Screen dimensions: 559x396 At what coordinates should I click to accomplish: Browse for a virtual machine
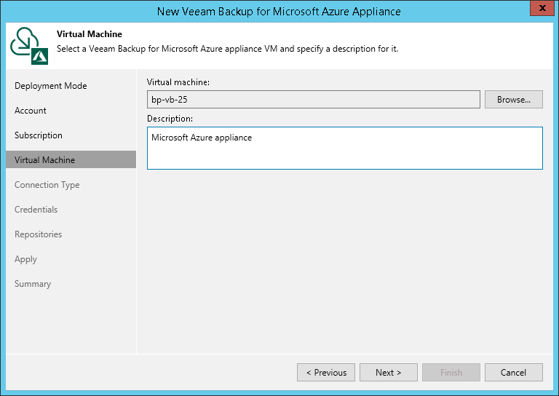coord(513,100)
